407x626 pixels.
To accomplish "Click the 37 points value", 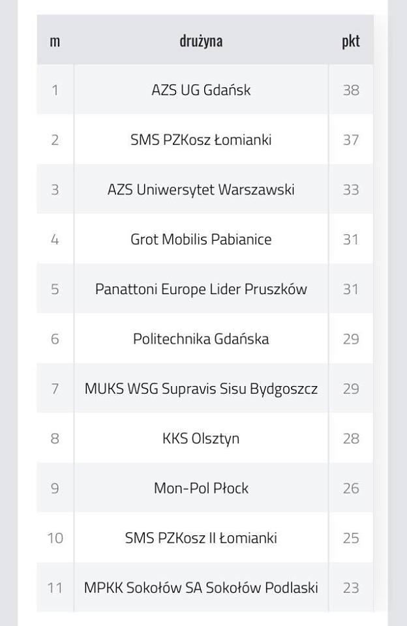I will 351,140.
